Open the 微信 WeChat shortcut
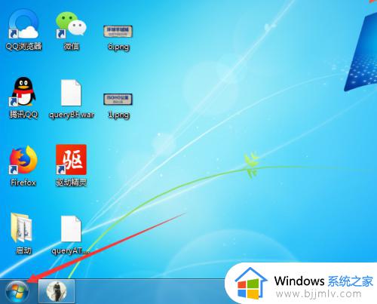 [x=71, y=25]
